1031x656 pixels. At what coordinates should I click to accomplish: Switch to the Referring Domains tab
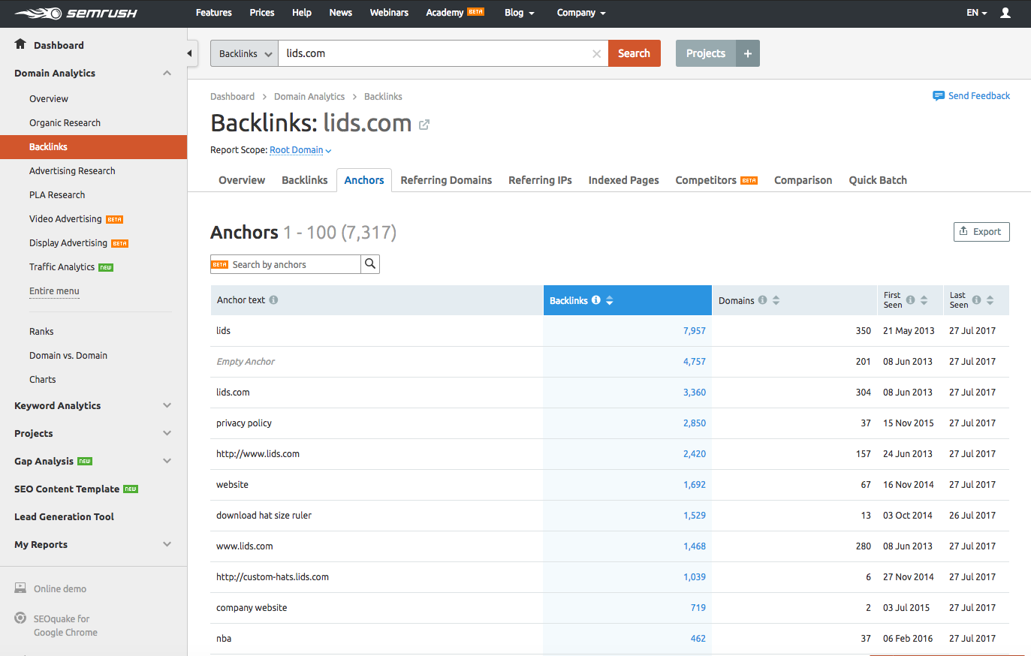click(x=445, y=180)
